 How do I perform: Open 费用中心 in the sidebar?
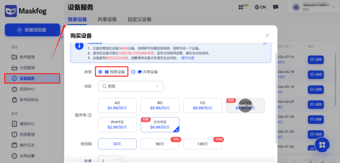[23, 124]
